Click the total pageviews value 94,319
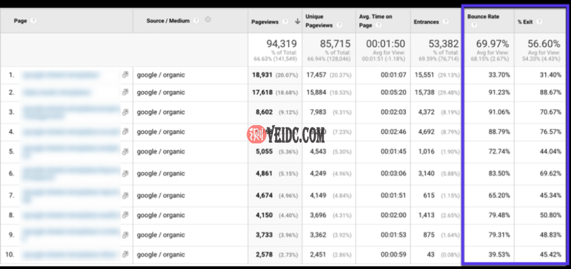 pyautogui.click(x=282, y=43)
